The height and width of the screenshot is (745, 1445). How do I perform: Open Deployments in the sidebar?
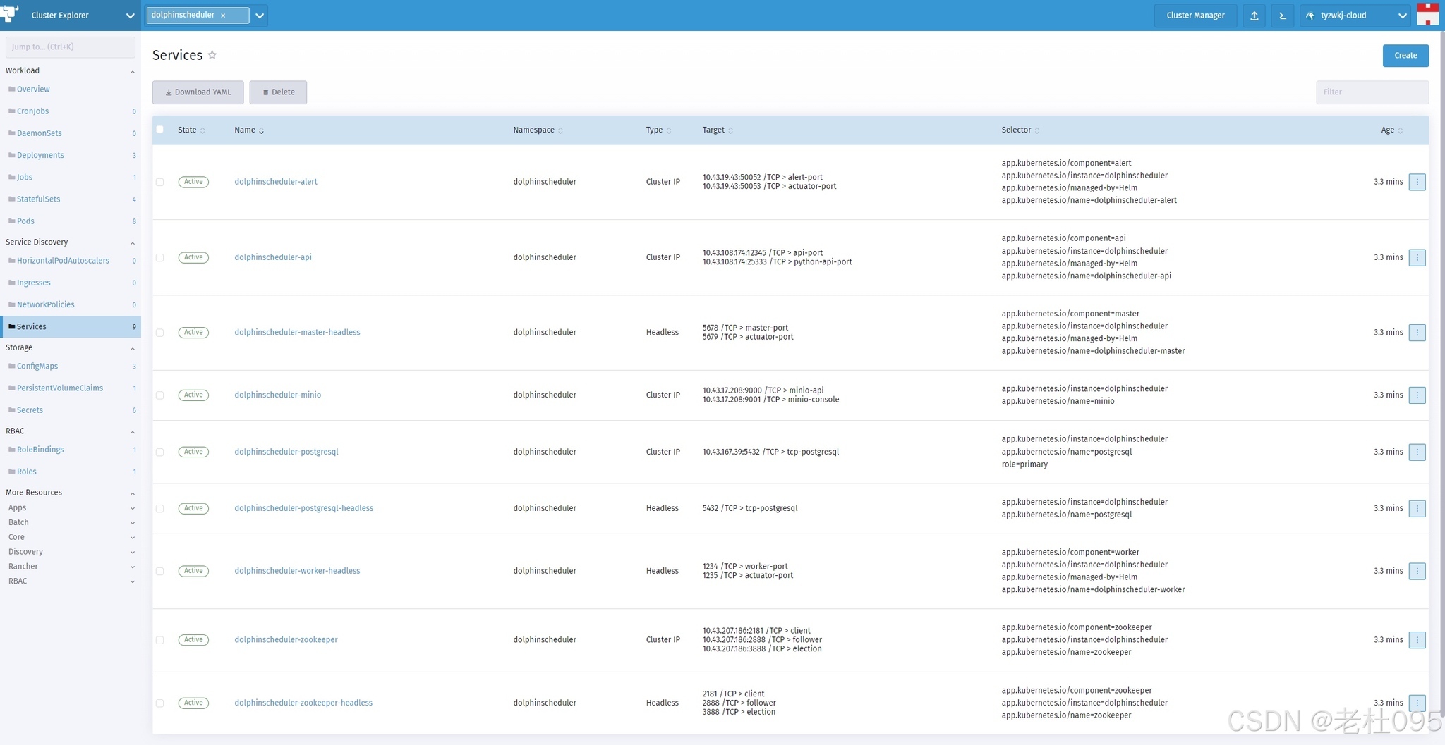coord(40,155)
